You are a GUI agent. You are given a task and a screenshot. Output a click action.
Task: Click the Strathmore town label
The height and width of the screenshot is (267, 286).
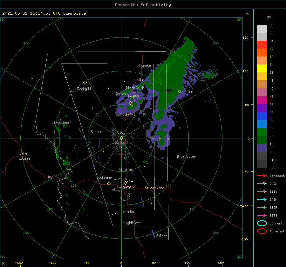pyautogui.click(x=154, y=188)
